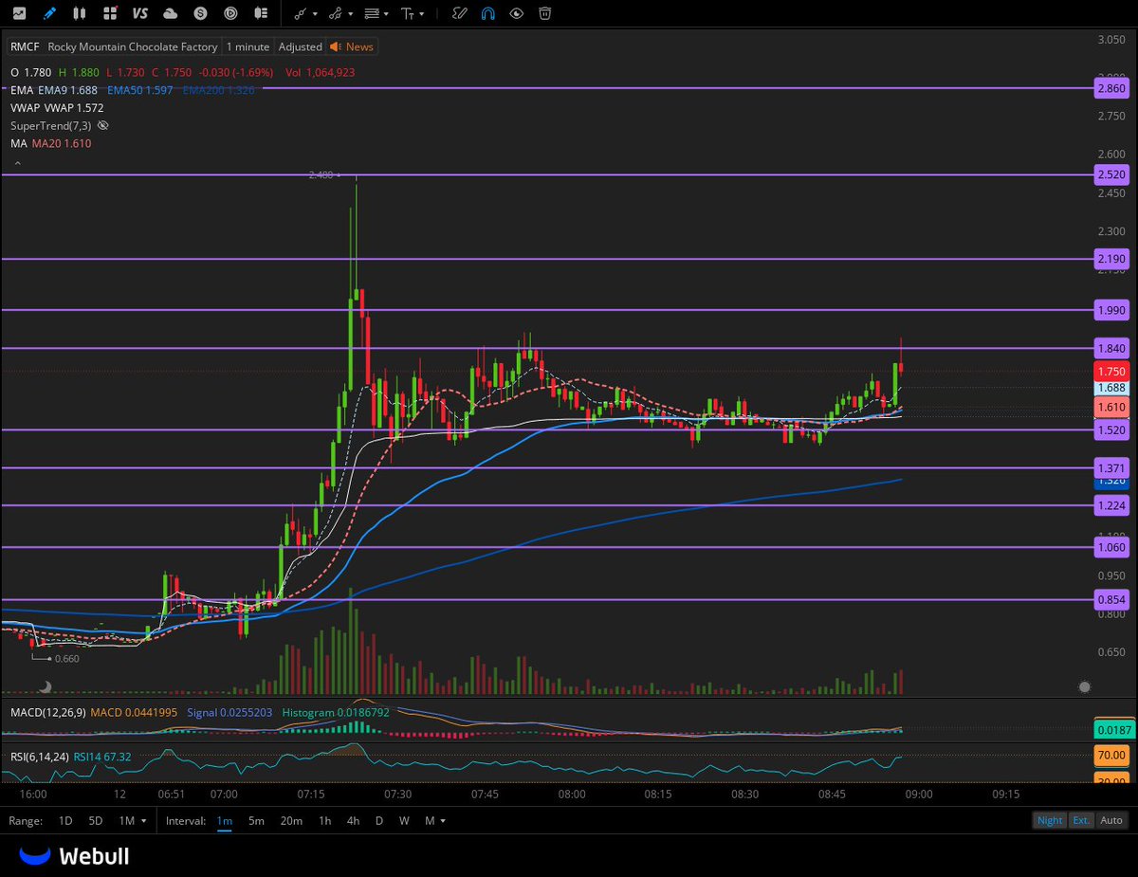Click the 2.520 price level label
This screenshot has width=1138, height=877.
pos(1110,175)
